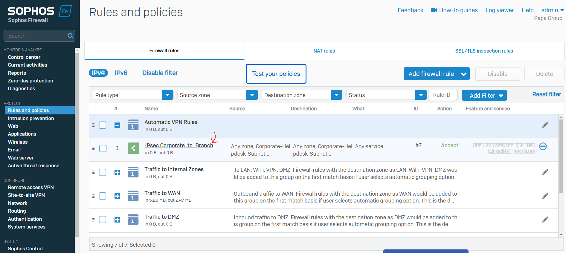
Task: Grab drag handle of Automatic VPN Rules row
Action: click(93, 125)
